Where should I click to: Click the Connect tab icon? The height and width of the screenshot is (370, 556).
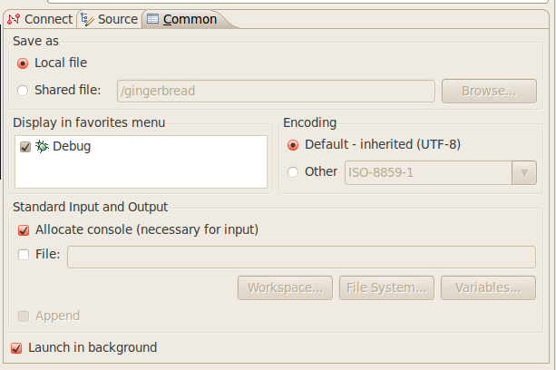coord(13,19)
